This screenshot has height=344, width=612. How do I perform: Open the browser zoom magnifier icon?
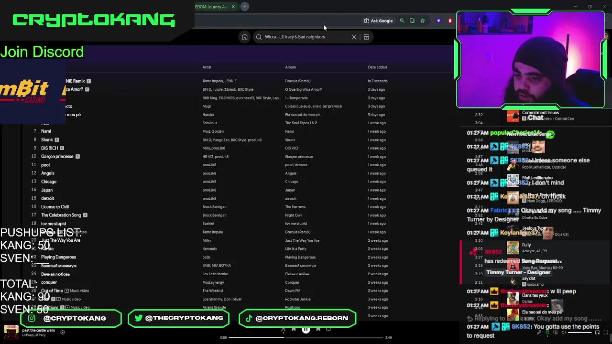[402, 21]
